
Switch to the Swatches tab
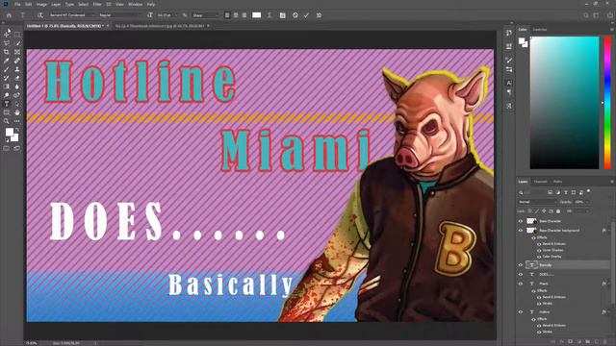[x=539, y=30]
